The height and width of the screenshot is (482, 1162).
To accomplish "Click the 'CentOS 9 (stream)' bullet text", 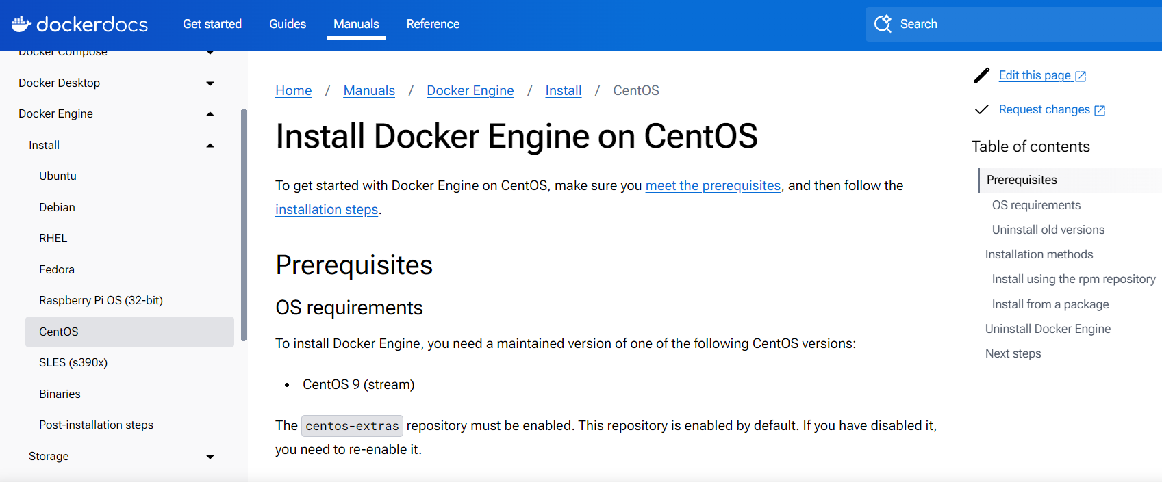I will coord(359,384).
